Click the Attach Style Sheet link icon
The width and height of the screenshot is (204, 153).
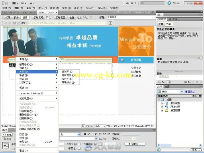(x=186, y=82)
